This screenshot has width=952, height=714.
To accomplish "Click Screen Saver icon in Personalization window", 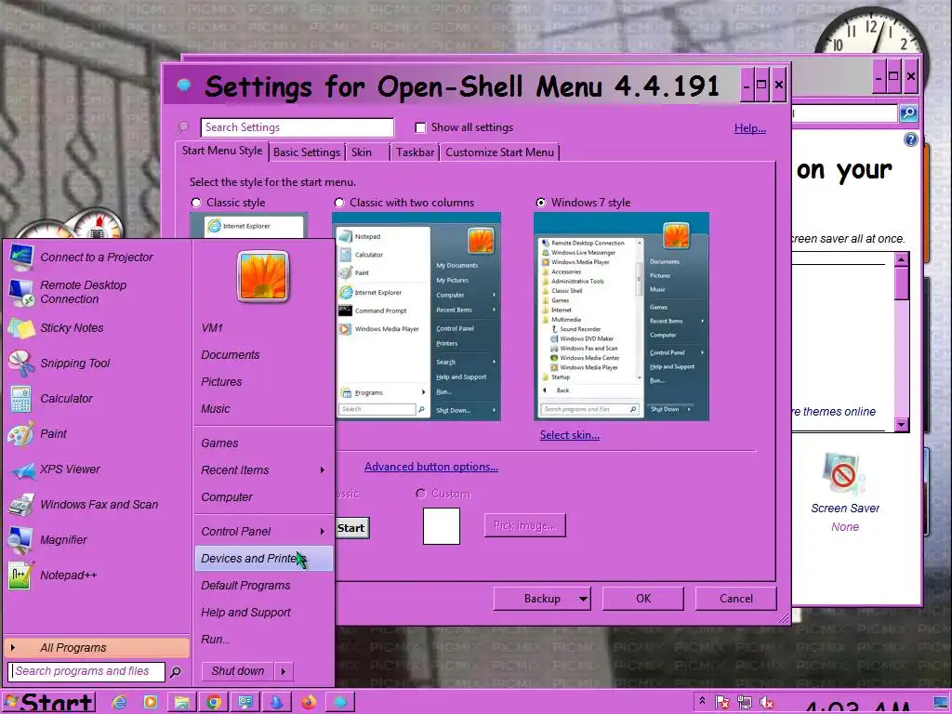I will [x=844, y=473].
